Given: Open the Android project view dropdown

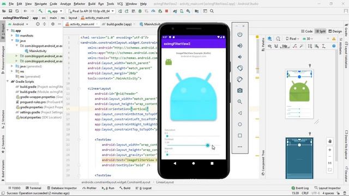Looking at the screenshot, I should pyautogui.click(x=18, y=24).
